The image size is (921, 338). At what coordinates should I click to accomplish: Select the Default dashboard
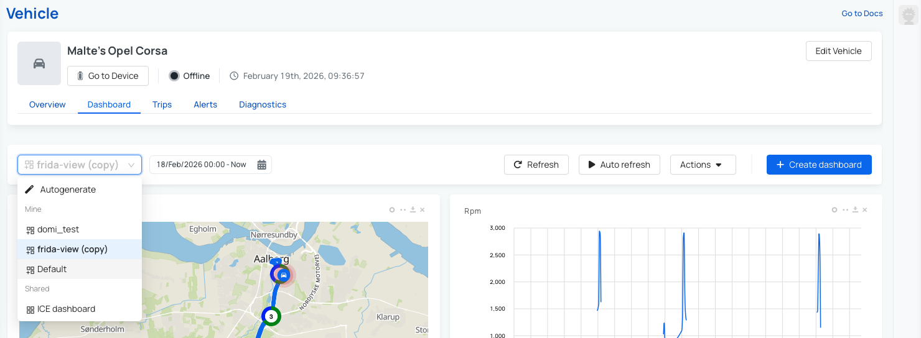80,269
